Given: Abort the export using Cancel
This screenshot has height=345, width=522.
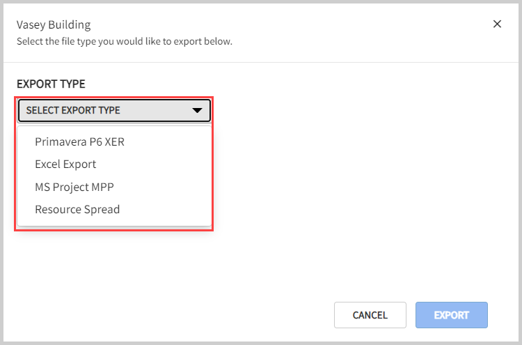Looking at the screenshot, I should [370, 315].
